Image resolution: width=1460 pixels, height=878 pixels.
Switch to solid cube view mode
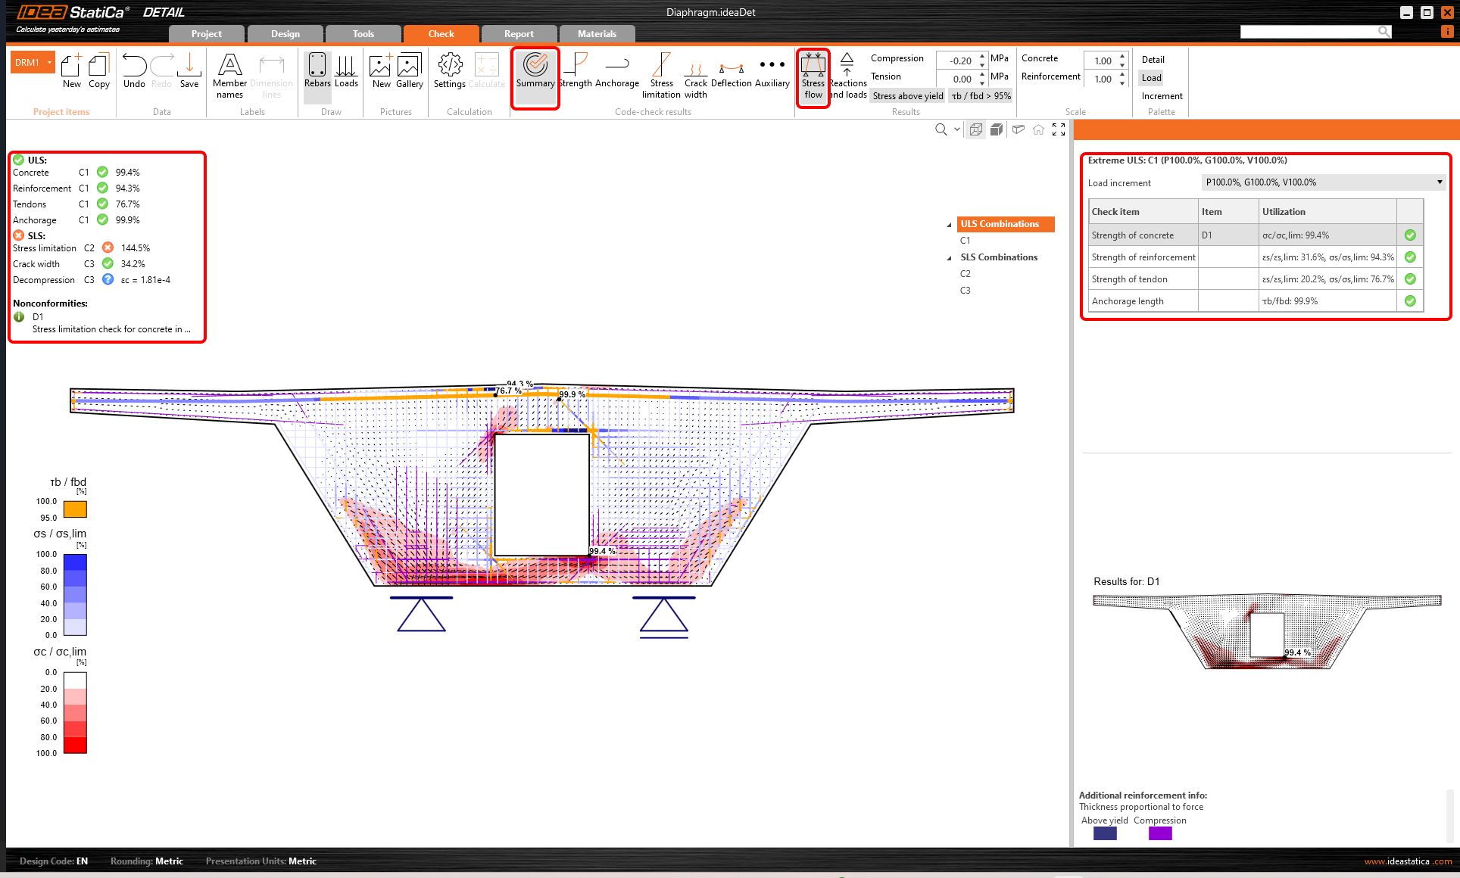(997, 129)
